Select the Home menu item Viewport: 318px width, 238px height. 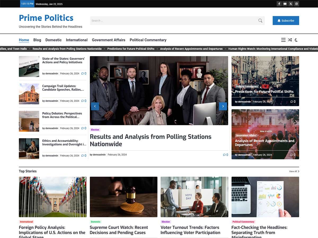pyautogui.click(x=24, y=40)
